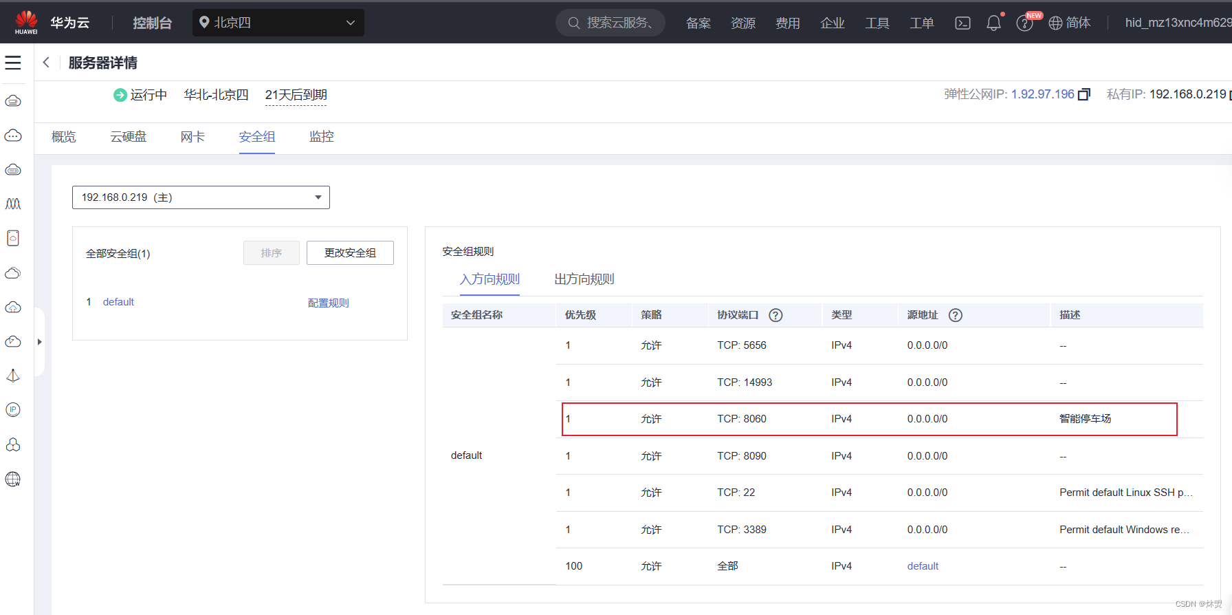The width and height of the screenshot is (1232, 615).
Task: Click the 智能停车场 description
Action: tap(1085, 419)
